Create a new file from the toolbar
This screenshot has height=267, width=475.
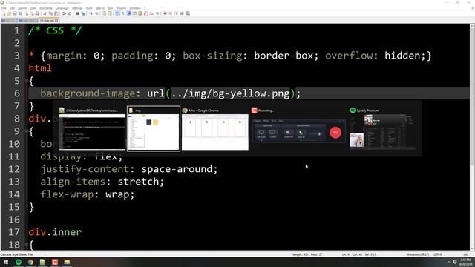(3, 13)
